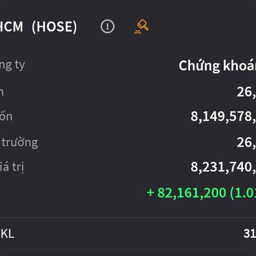The image size is (256, 256).
Task: Click the KL row label
Action: (7, 233)
